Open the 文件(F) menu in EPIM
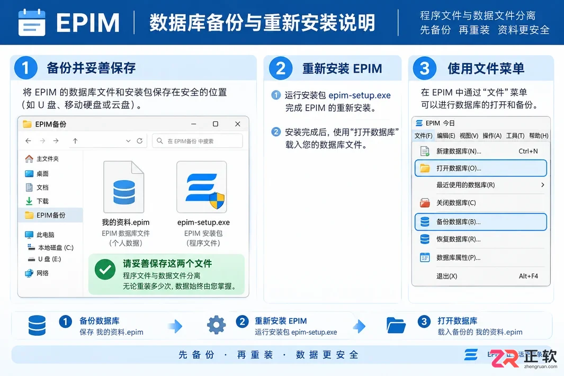564x376 pixels. point(423,136)
